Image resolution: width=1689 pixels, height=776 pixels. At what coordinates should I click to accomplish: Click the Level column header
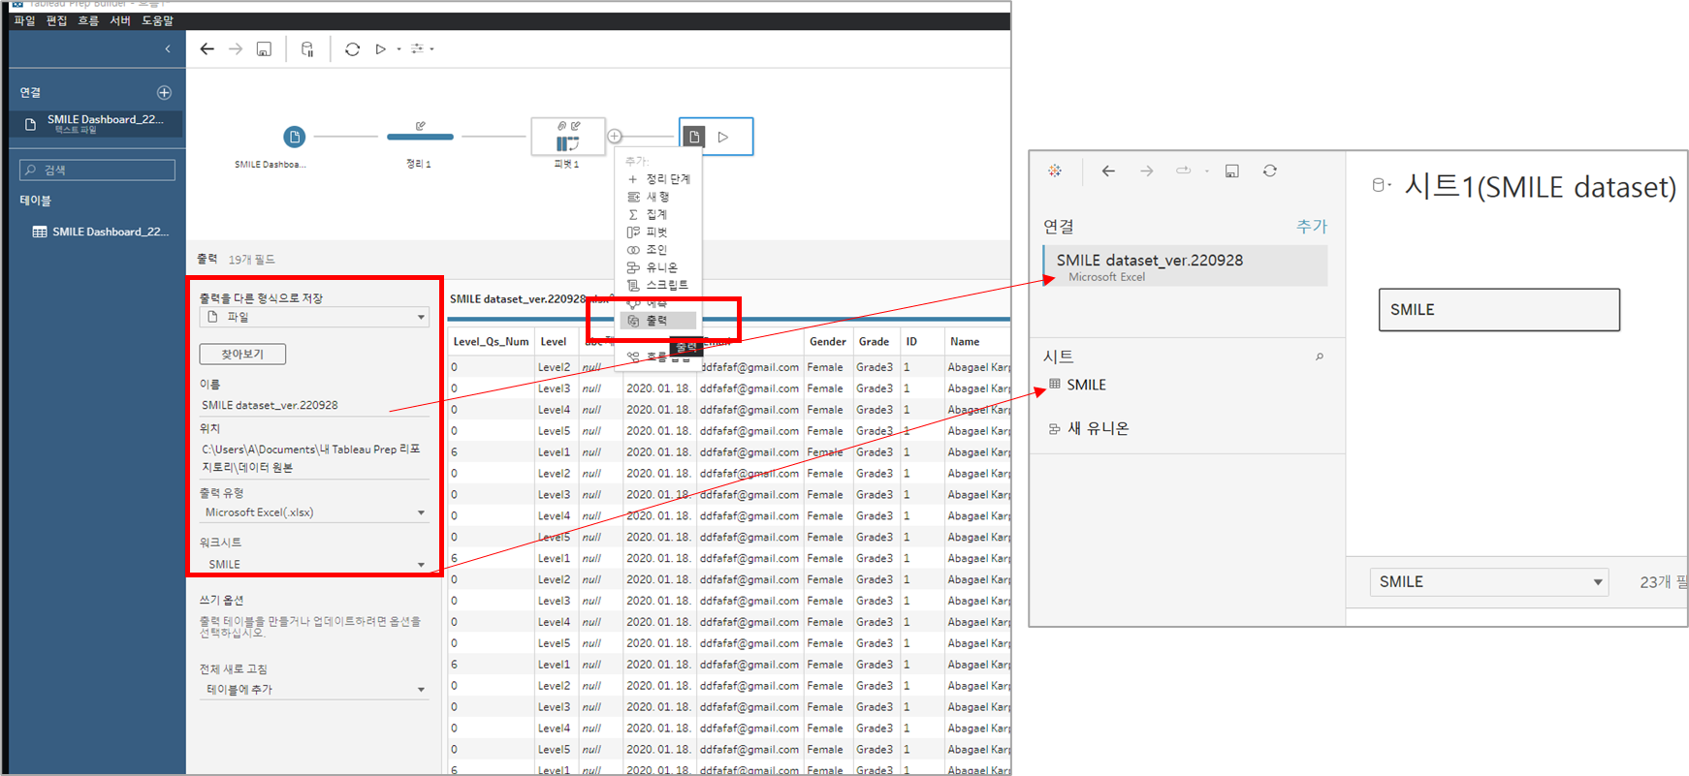[x=554, y=342]
